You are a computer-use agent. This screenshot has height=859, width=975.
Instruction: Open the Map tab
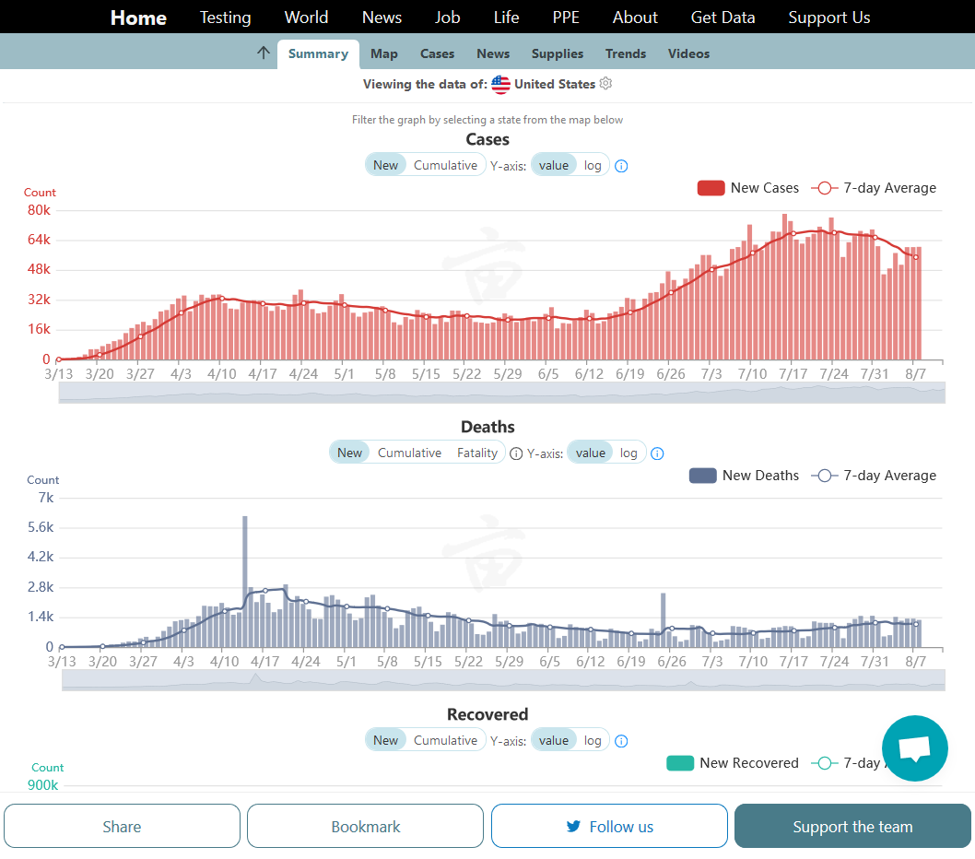[x=384, y=53]
